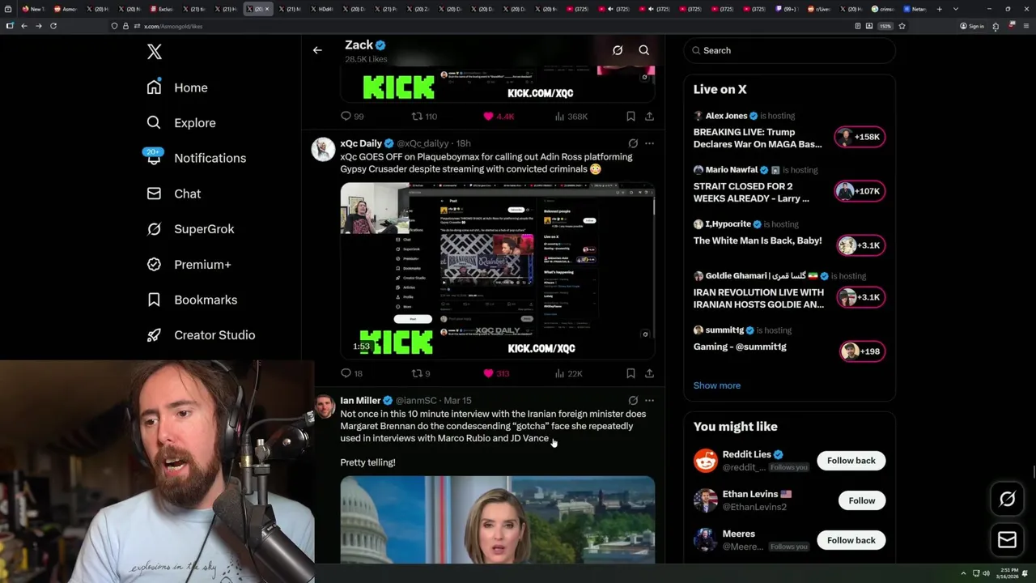Bookmark page with browser star icon
The image size is (1036, 583).
tap(902, 26)
